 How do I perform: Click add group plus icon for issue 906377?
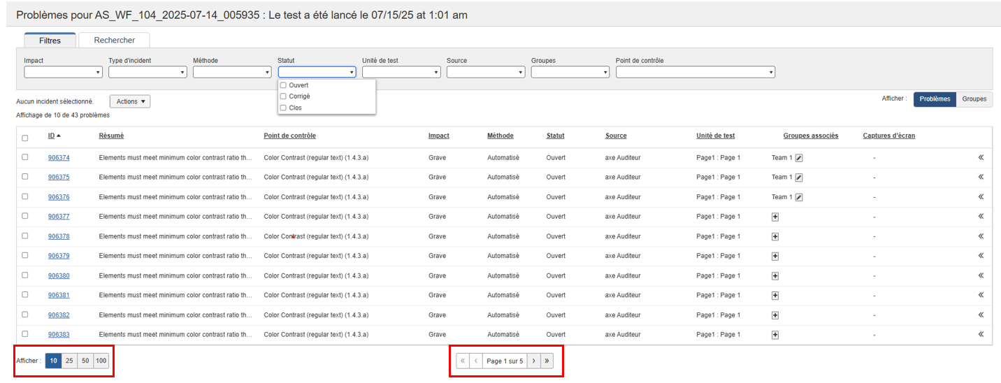pyautogui.click(x=775, y=217)
